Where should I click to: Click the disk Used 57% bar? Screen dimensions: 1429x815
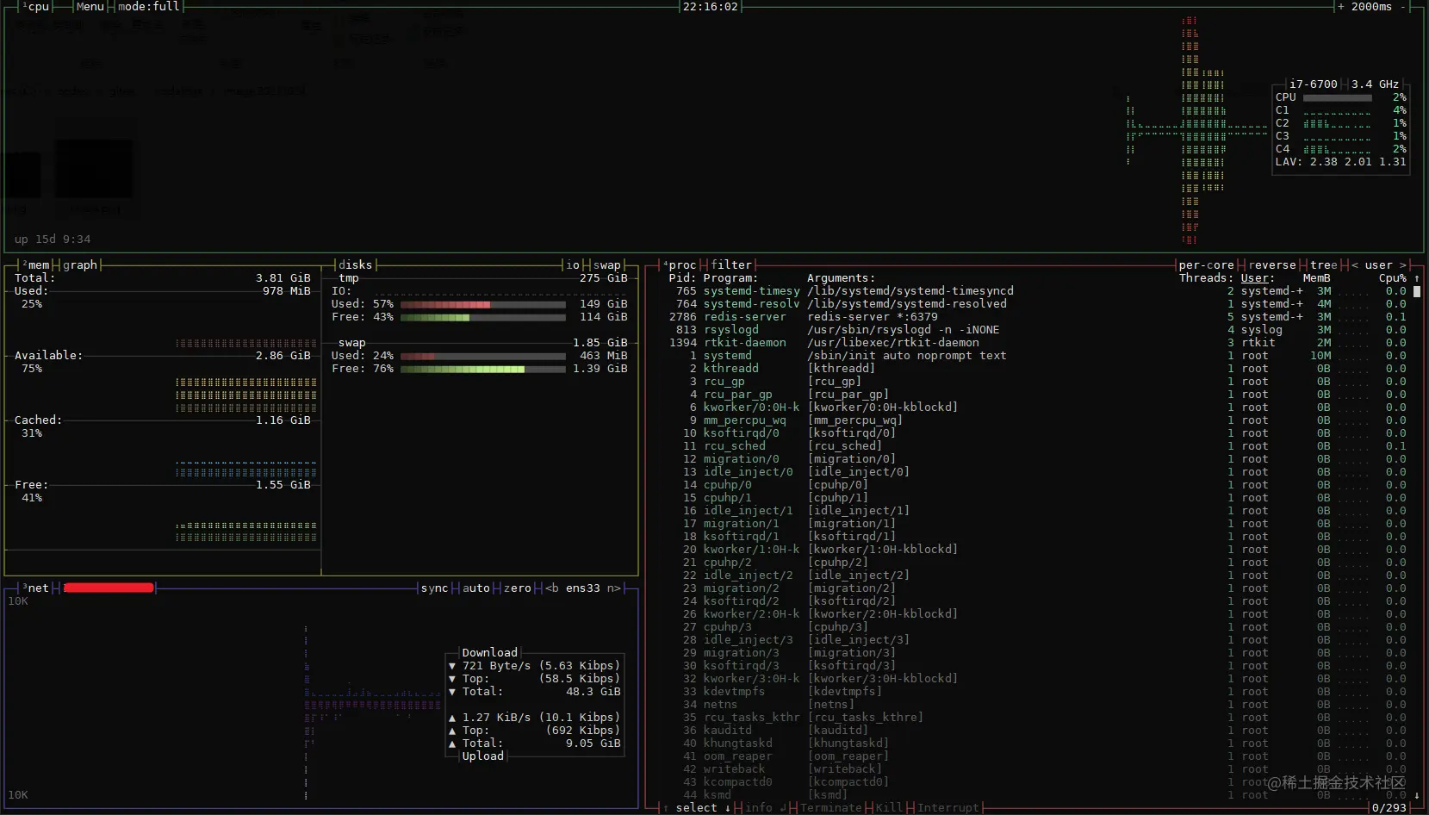click(483, 304)
